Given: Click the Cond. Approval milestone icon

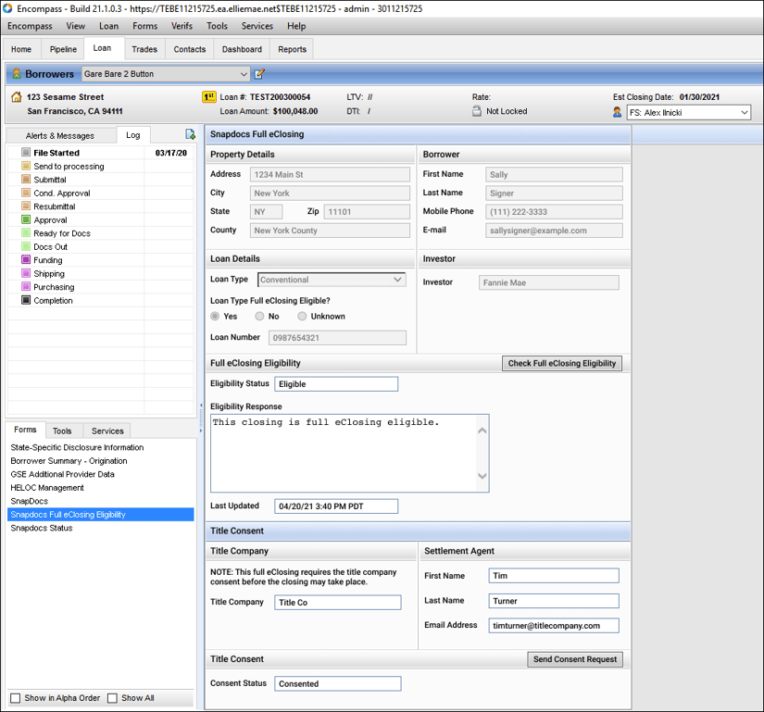Looking at the screenshot, I should point(26,193).
